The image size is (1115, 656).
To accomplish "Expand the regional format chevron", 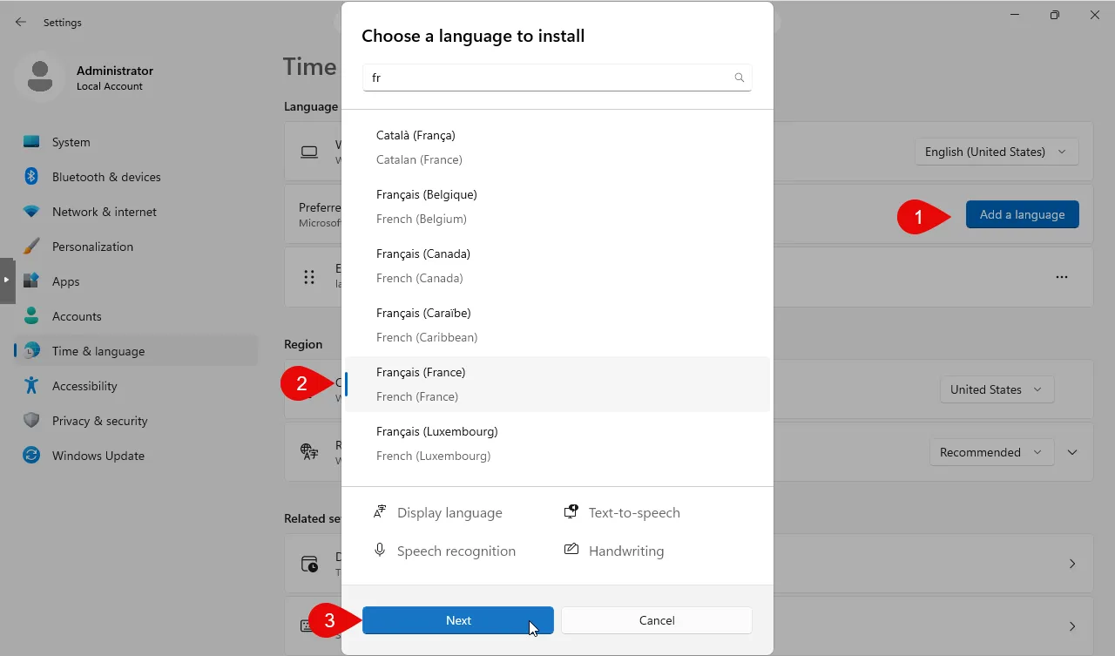I will click(1072, 452).
